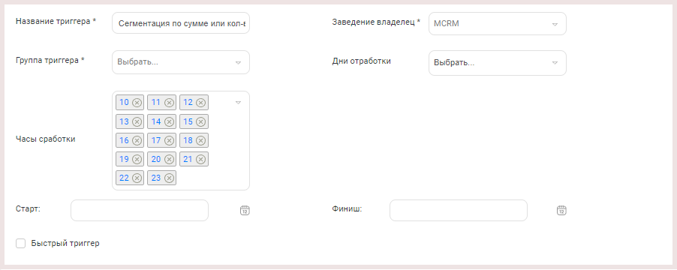Open the Группа триггера dropdown
The image size is (677, 270).
pos(181,62)
